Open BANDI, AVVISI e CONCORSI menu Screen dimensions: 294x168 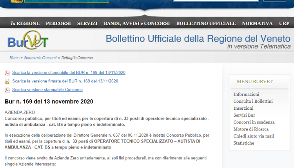point(137,23)
